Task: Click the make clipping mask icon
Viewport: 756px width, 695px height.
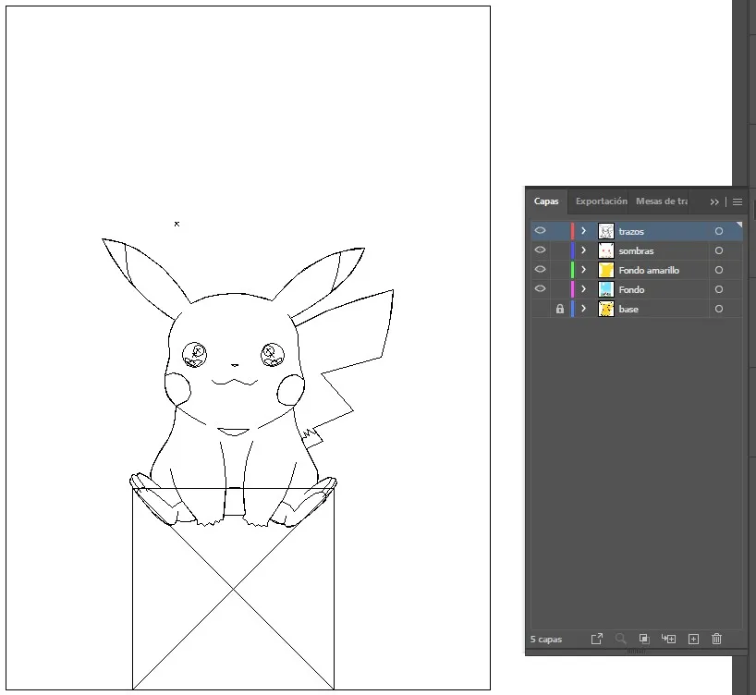Action: (x=644, y=639)
